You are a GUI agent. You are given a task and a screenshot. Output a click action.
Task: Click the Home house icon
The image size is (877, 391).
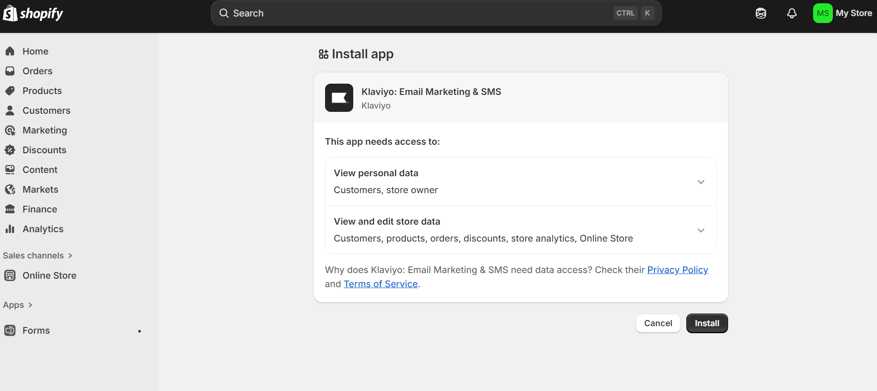tap(10, 51)
